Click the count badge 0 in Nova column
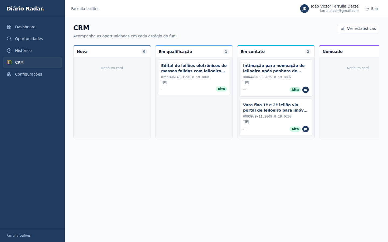The height and width of the screenshot is (242, 388). point(144,52)
